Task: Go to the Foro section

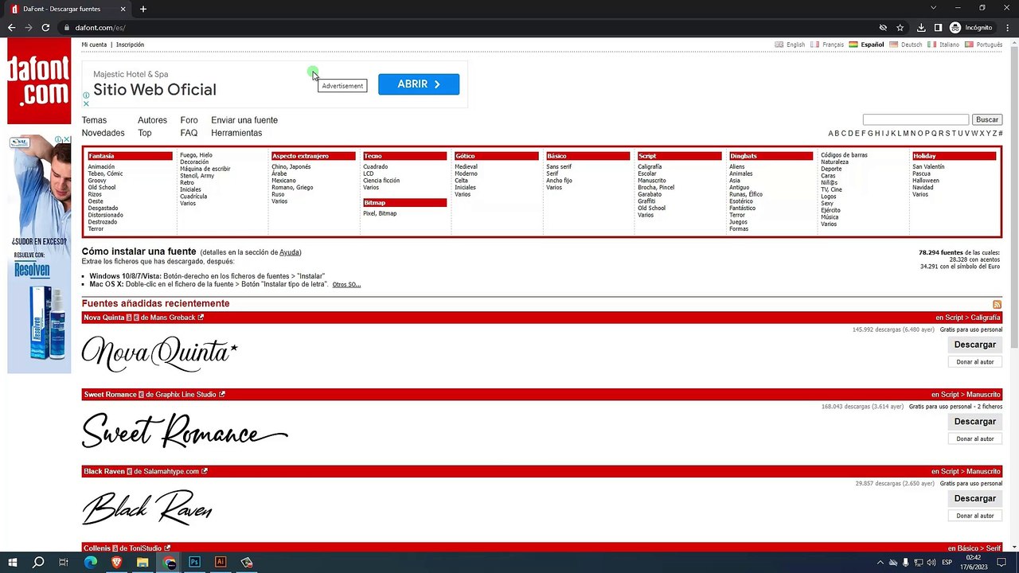Action: 189,120
